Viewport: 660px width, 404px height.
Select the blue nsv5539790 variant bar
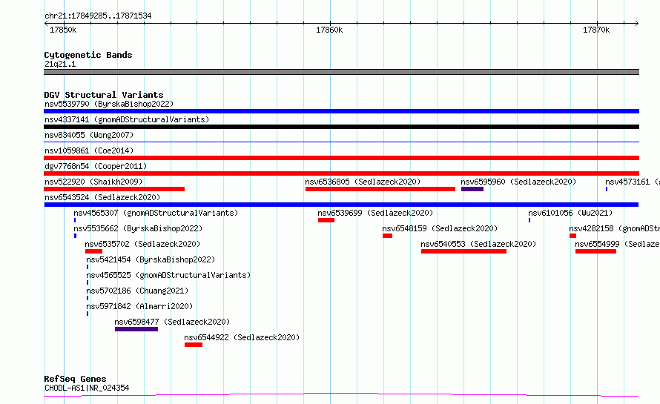coord(341,111)
